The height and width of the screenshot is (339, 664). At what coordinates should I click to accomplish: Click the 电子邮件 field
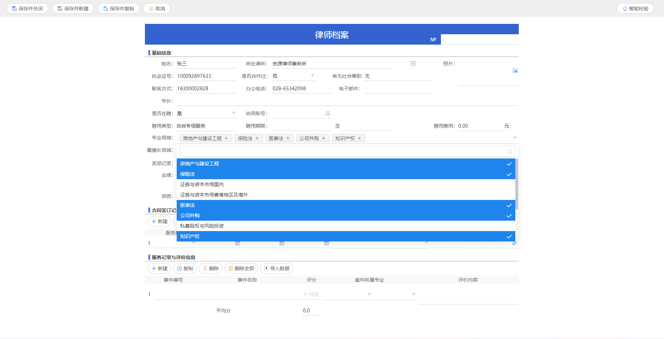[x=398, y=89]
